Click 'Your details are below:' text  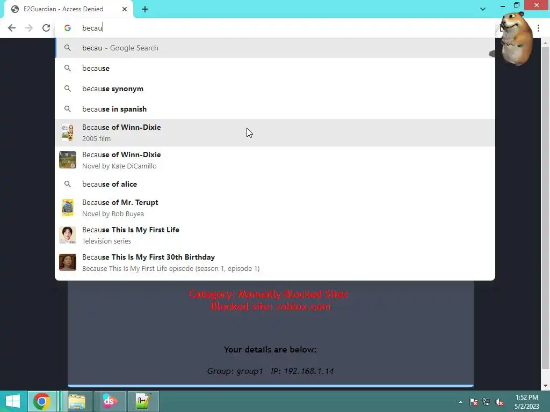(270, 350)
